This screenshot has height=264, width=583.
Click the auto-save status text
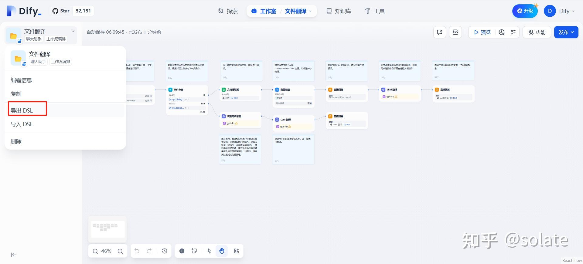pyautogui.click(x=124, y=32)
